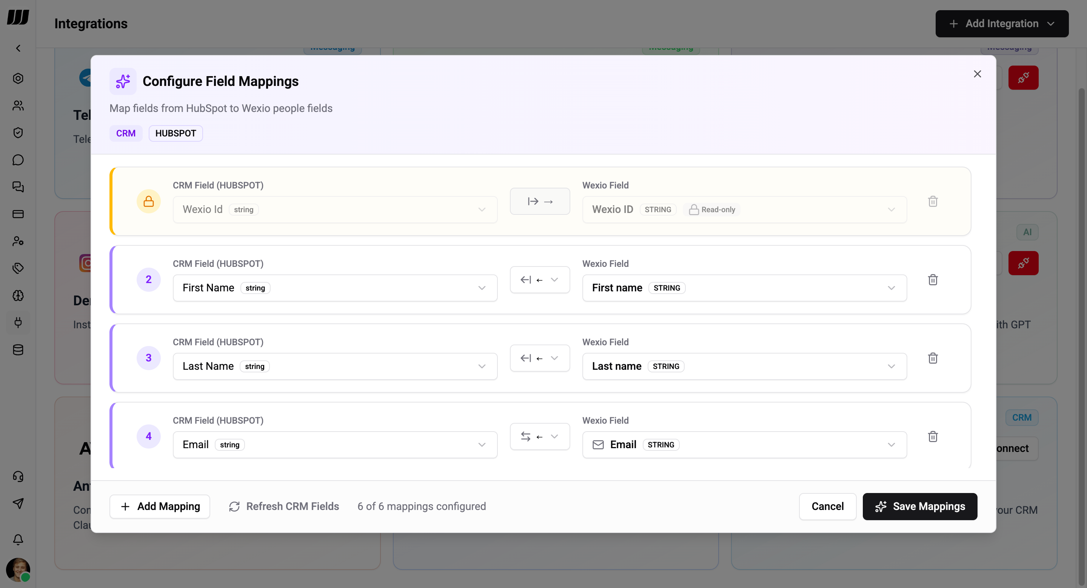
Task: Open the notifications bell icon
Action: (18, 539)
